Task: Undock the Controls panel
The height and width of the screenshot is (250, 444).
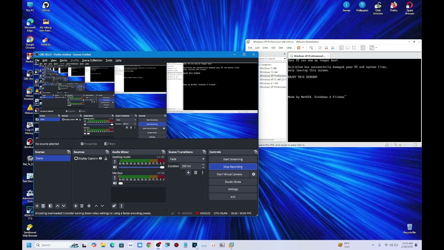Action: [256, 152]
